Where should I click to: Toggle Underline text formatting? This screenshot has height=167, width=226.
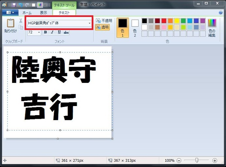59,32
